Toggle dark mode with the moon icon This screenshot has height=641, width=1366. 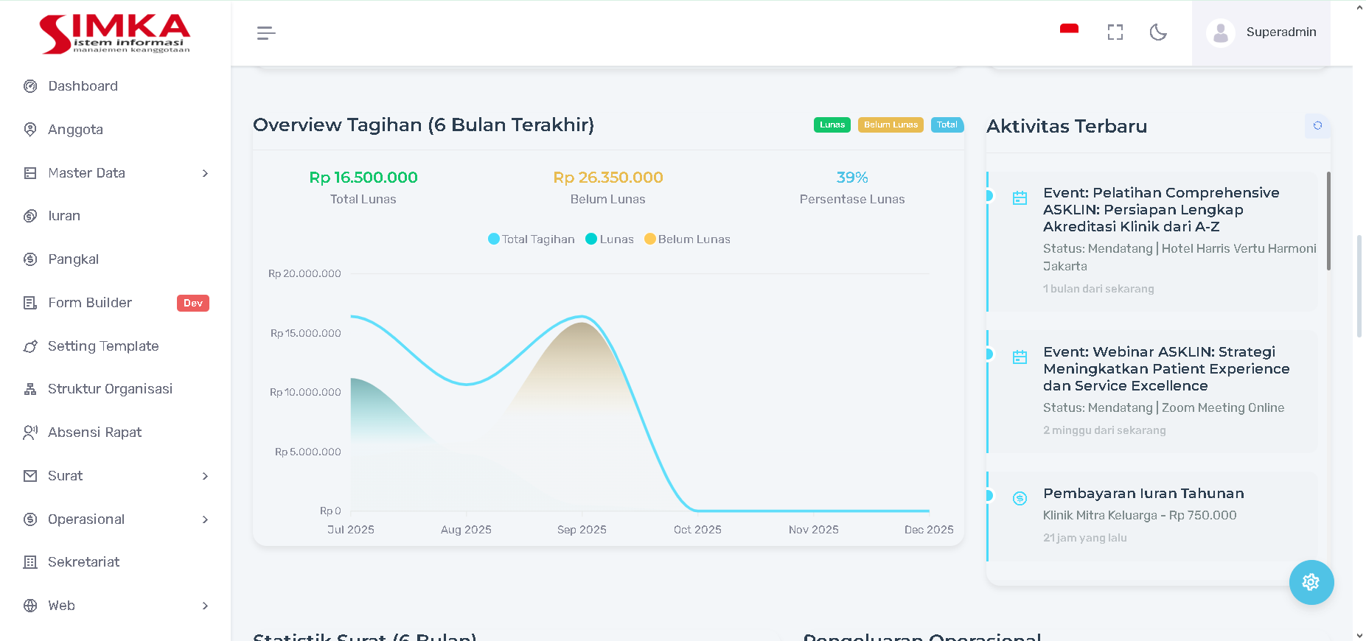click(1158, 32)
